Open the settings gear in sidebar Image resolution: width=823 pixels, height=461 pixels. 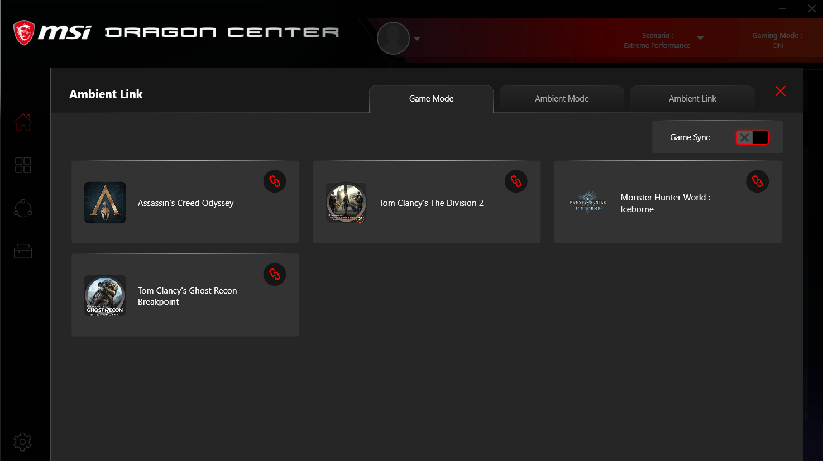[22, 442]
